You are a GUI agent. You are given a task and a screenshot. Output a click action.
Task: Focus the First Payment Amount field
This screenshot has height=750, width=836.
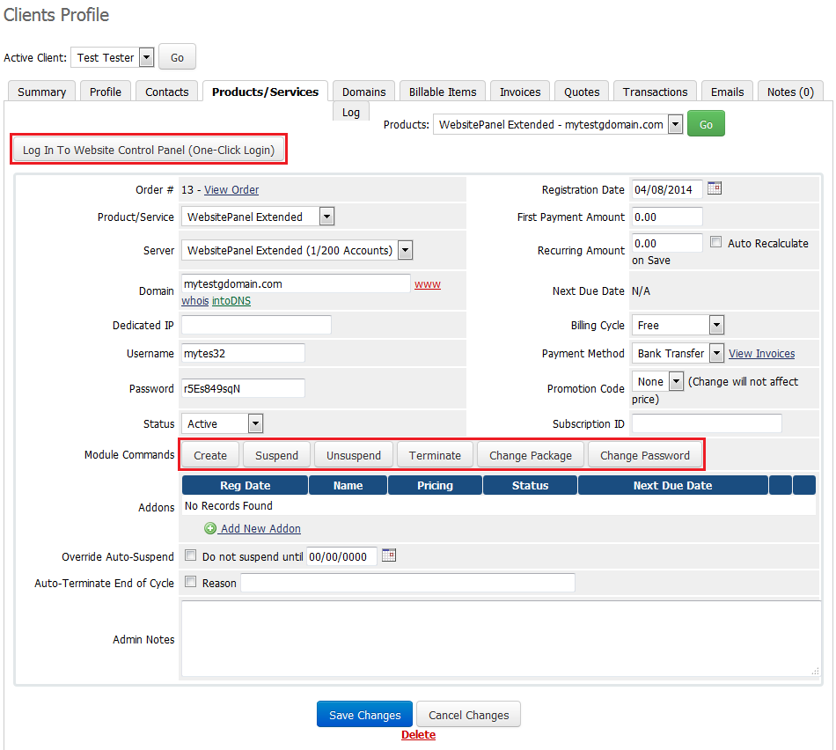(x=667, y=217)
